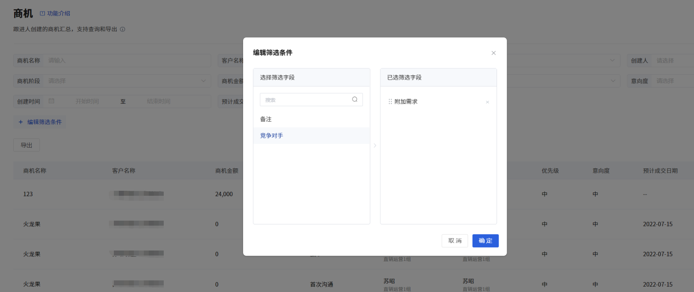Open the 功能介绍 book icon link
694x292 pixels.
click(42, 13)
